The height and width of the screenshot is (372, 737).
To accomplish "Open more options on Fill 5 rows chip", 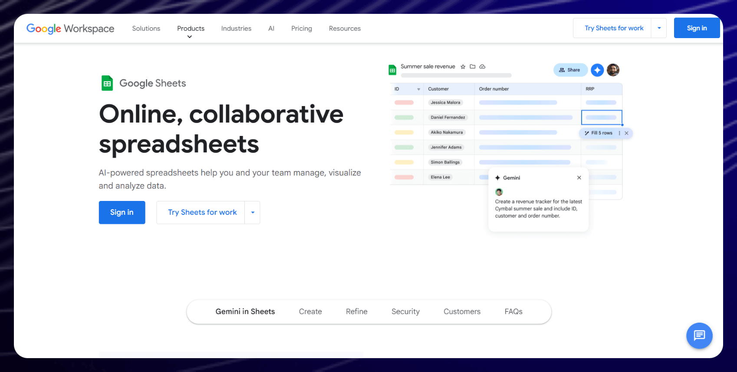I will tap(619, 133).
